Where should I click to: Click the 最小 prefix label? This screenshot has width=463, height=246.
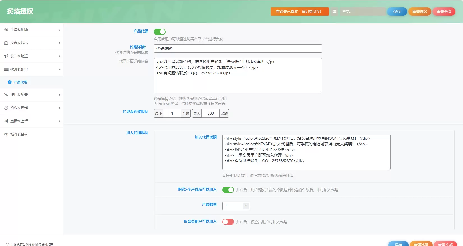coord(159,113)
